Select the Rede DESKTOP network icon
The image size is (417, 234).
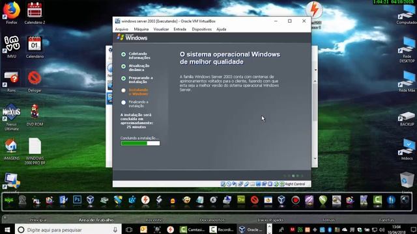pos(407,49)
